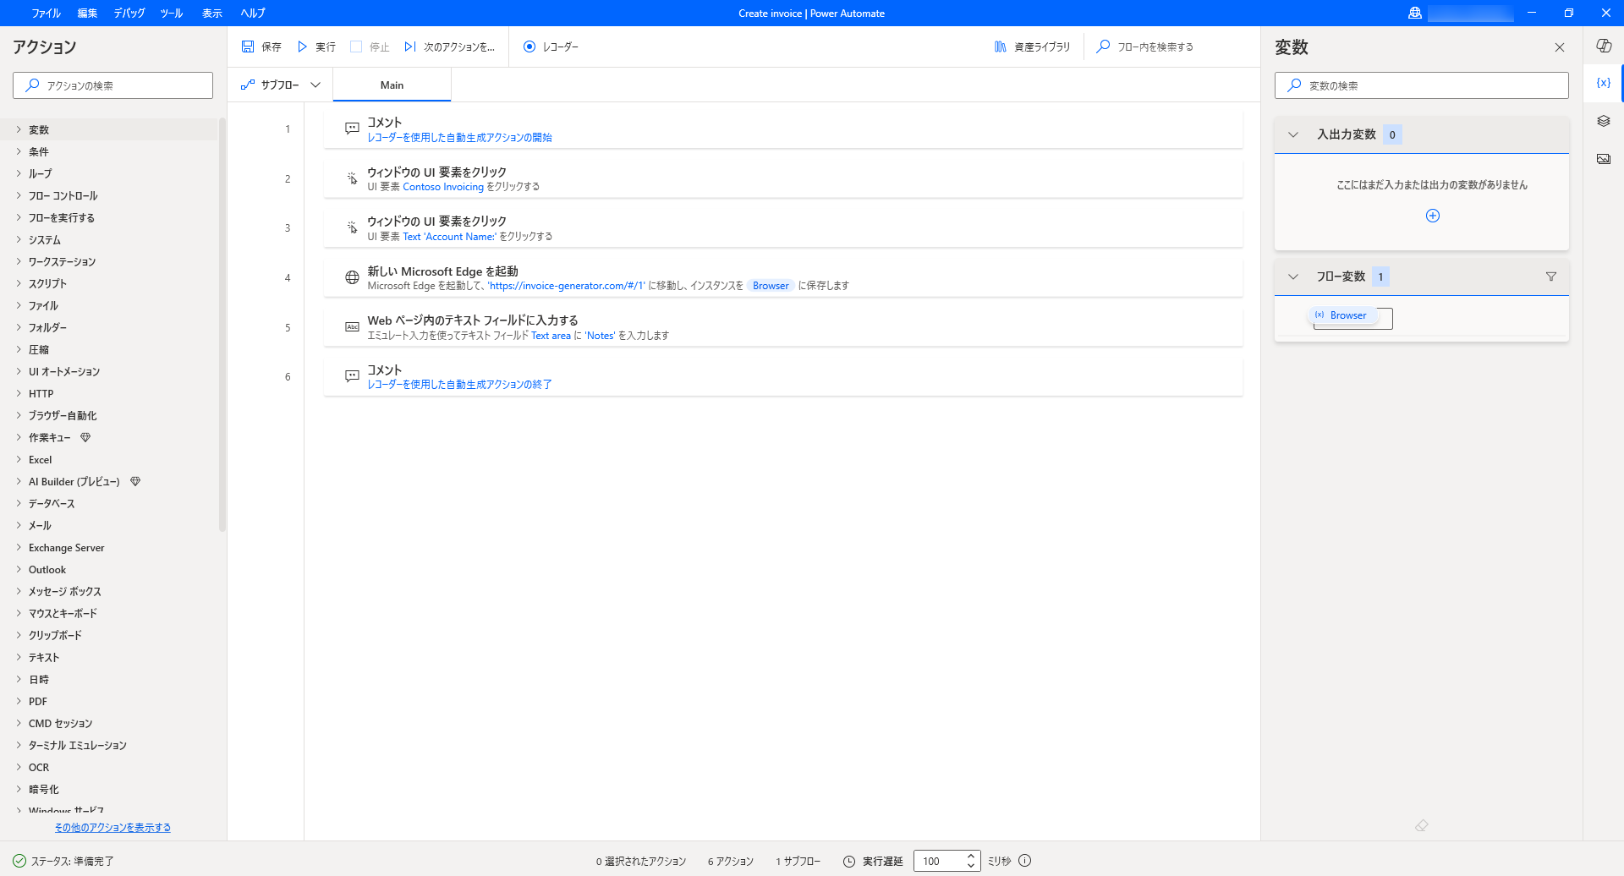The width and height of the screenshot is (1624, 876).
Task: Click the comment icon in step 1
Action: (352, 129)
